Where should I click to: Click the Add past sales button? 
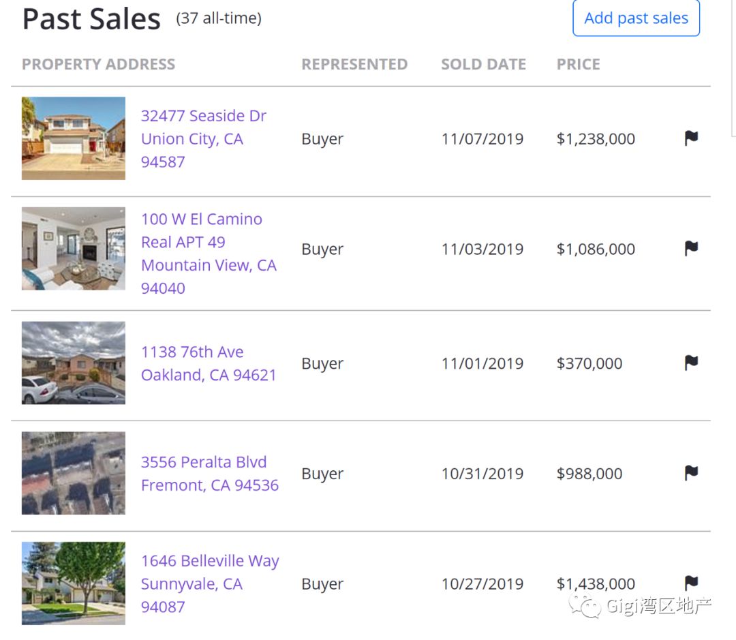636,18
